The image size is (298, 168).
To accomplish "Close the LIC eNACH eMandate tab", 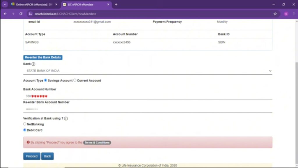I will [108, 4].
